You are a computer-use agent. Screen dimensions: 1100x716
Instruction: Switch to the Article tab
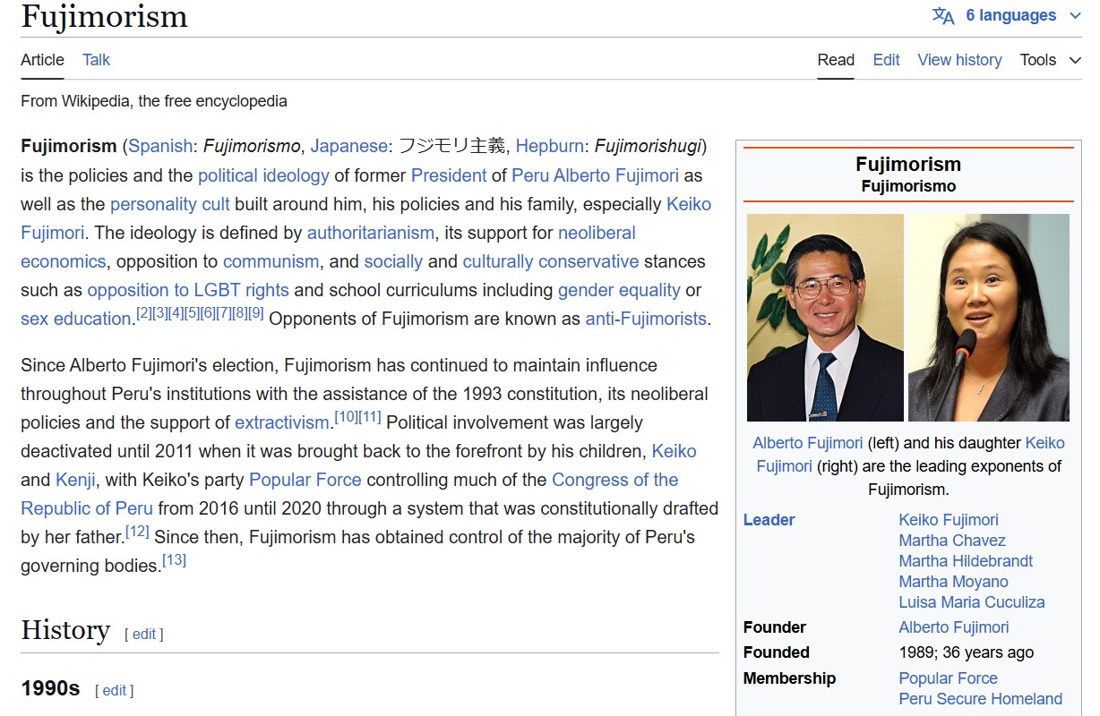pos(43,60)
